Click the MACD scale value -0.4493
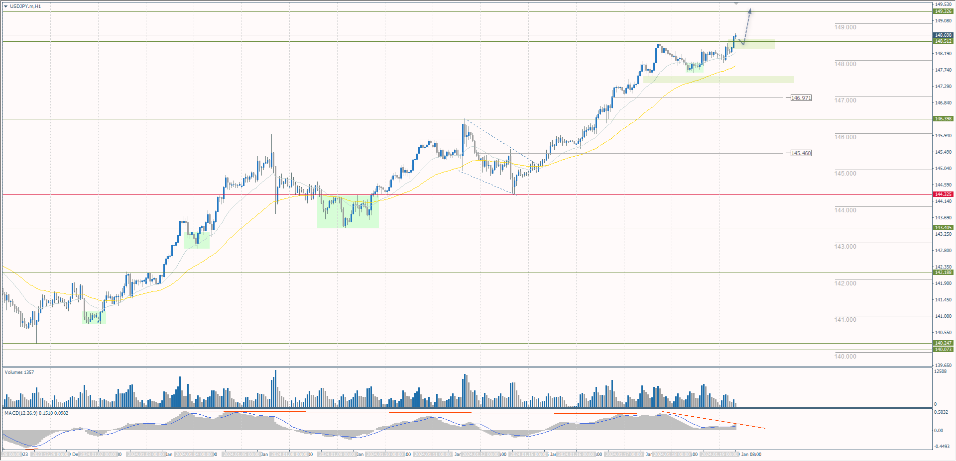Viewport: 956px width, 461px height. pyautogui.click(x=943, y=447)
